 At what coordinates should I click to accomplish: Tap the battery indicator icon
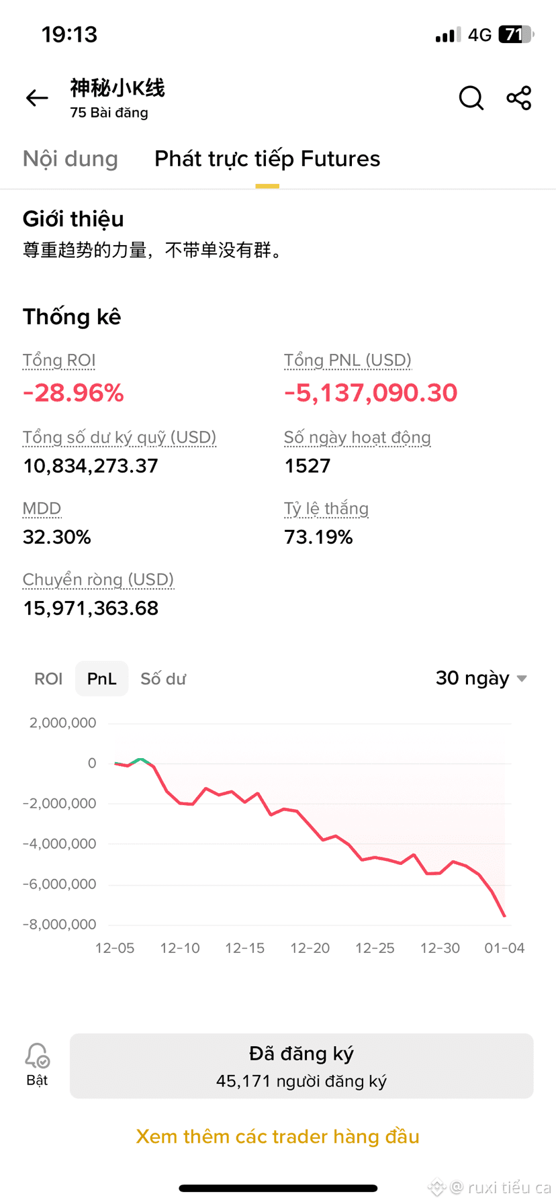(x=516, y=34)
